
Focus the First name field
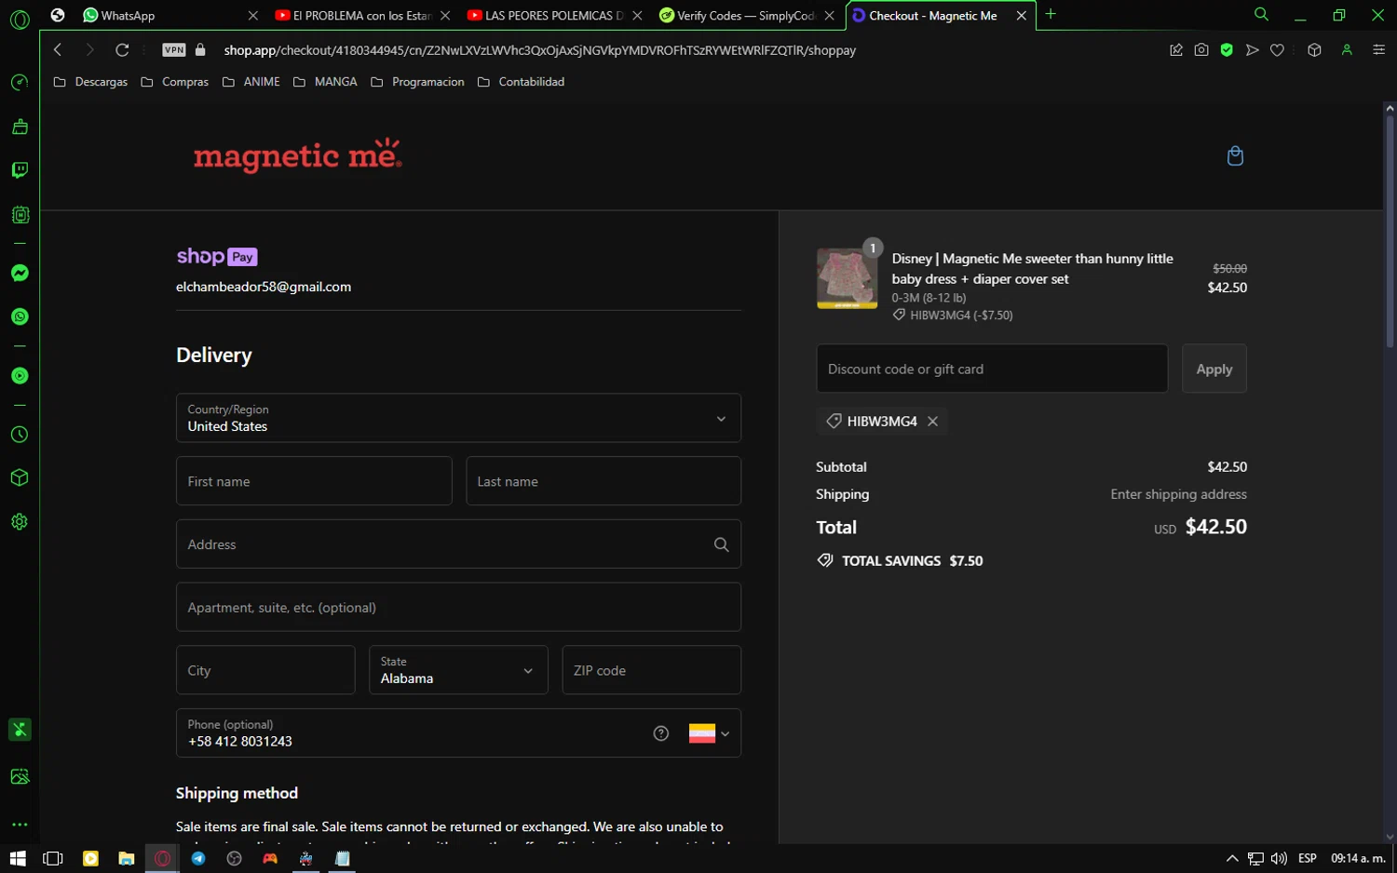[314, 481]
